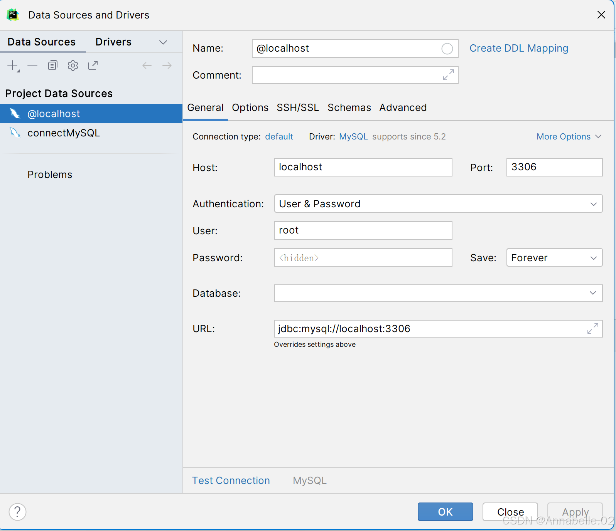
Task: Close the Data Sources and Drivers dialog
Action: click(601, 15)
